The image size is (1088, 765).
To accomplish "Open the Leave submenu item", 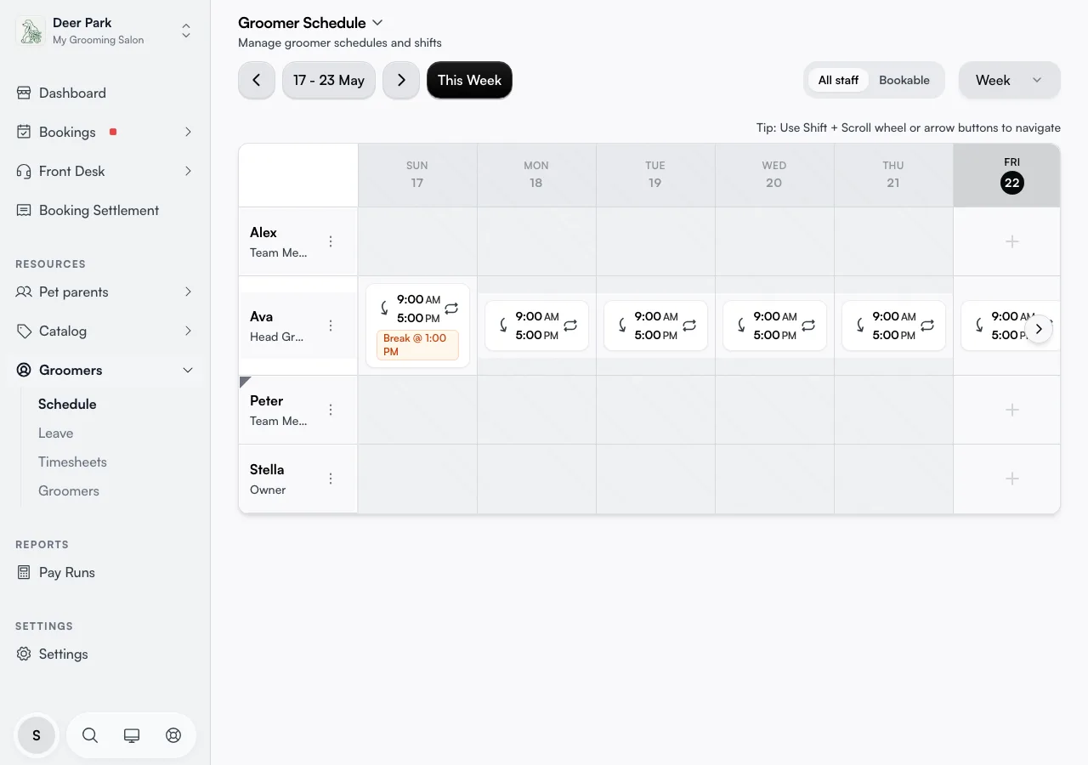I will 56,433.
